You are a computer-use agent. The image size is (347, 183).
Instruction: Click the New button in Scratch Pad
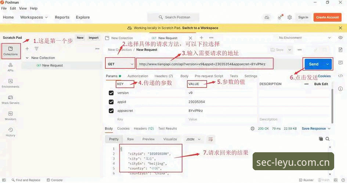point(80,38)
